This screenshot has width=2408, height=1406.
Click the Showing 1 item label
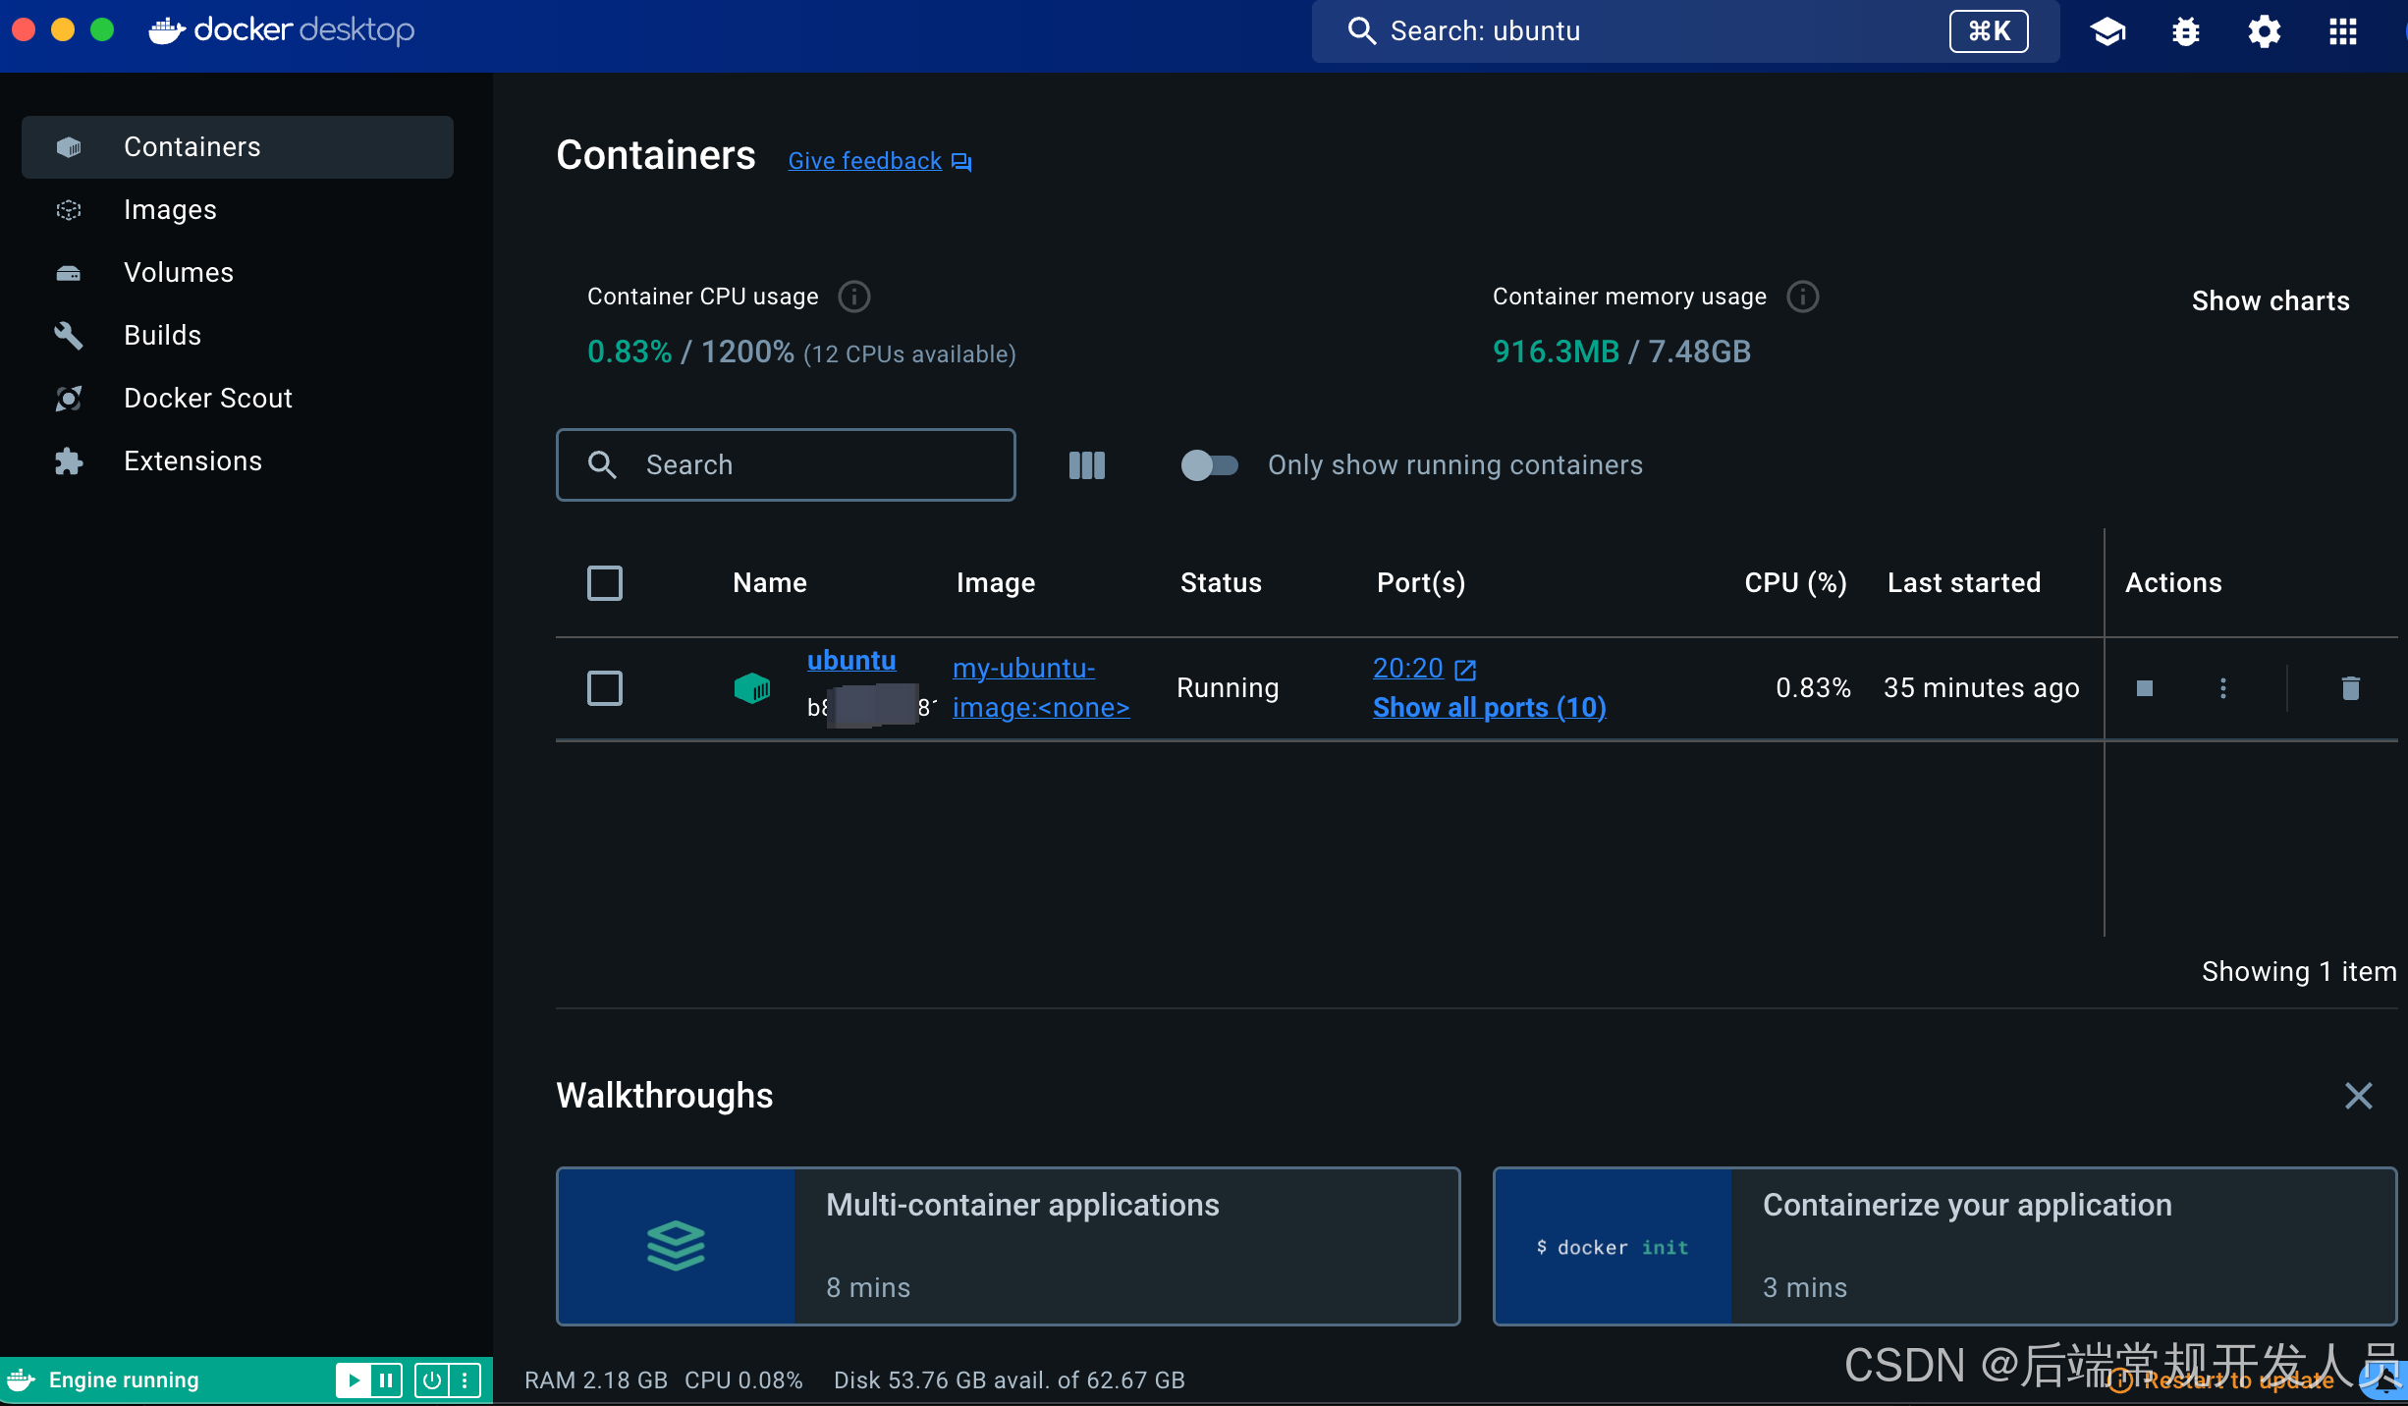(x=2299, y=972)
